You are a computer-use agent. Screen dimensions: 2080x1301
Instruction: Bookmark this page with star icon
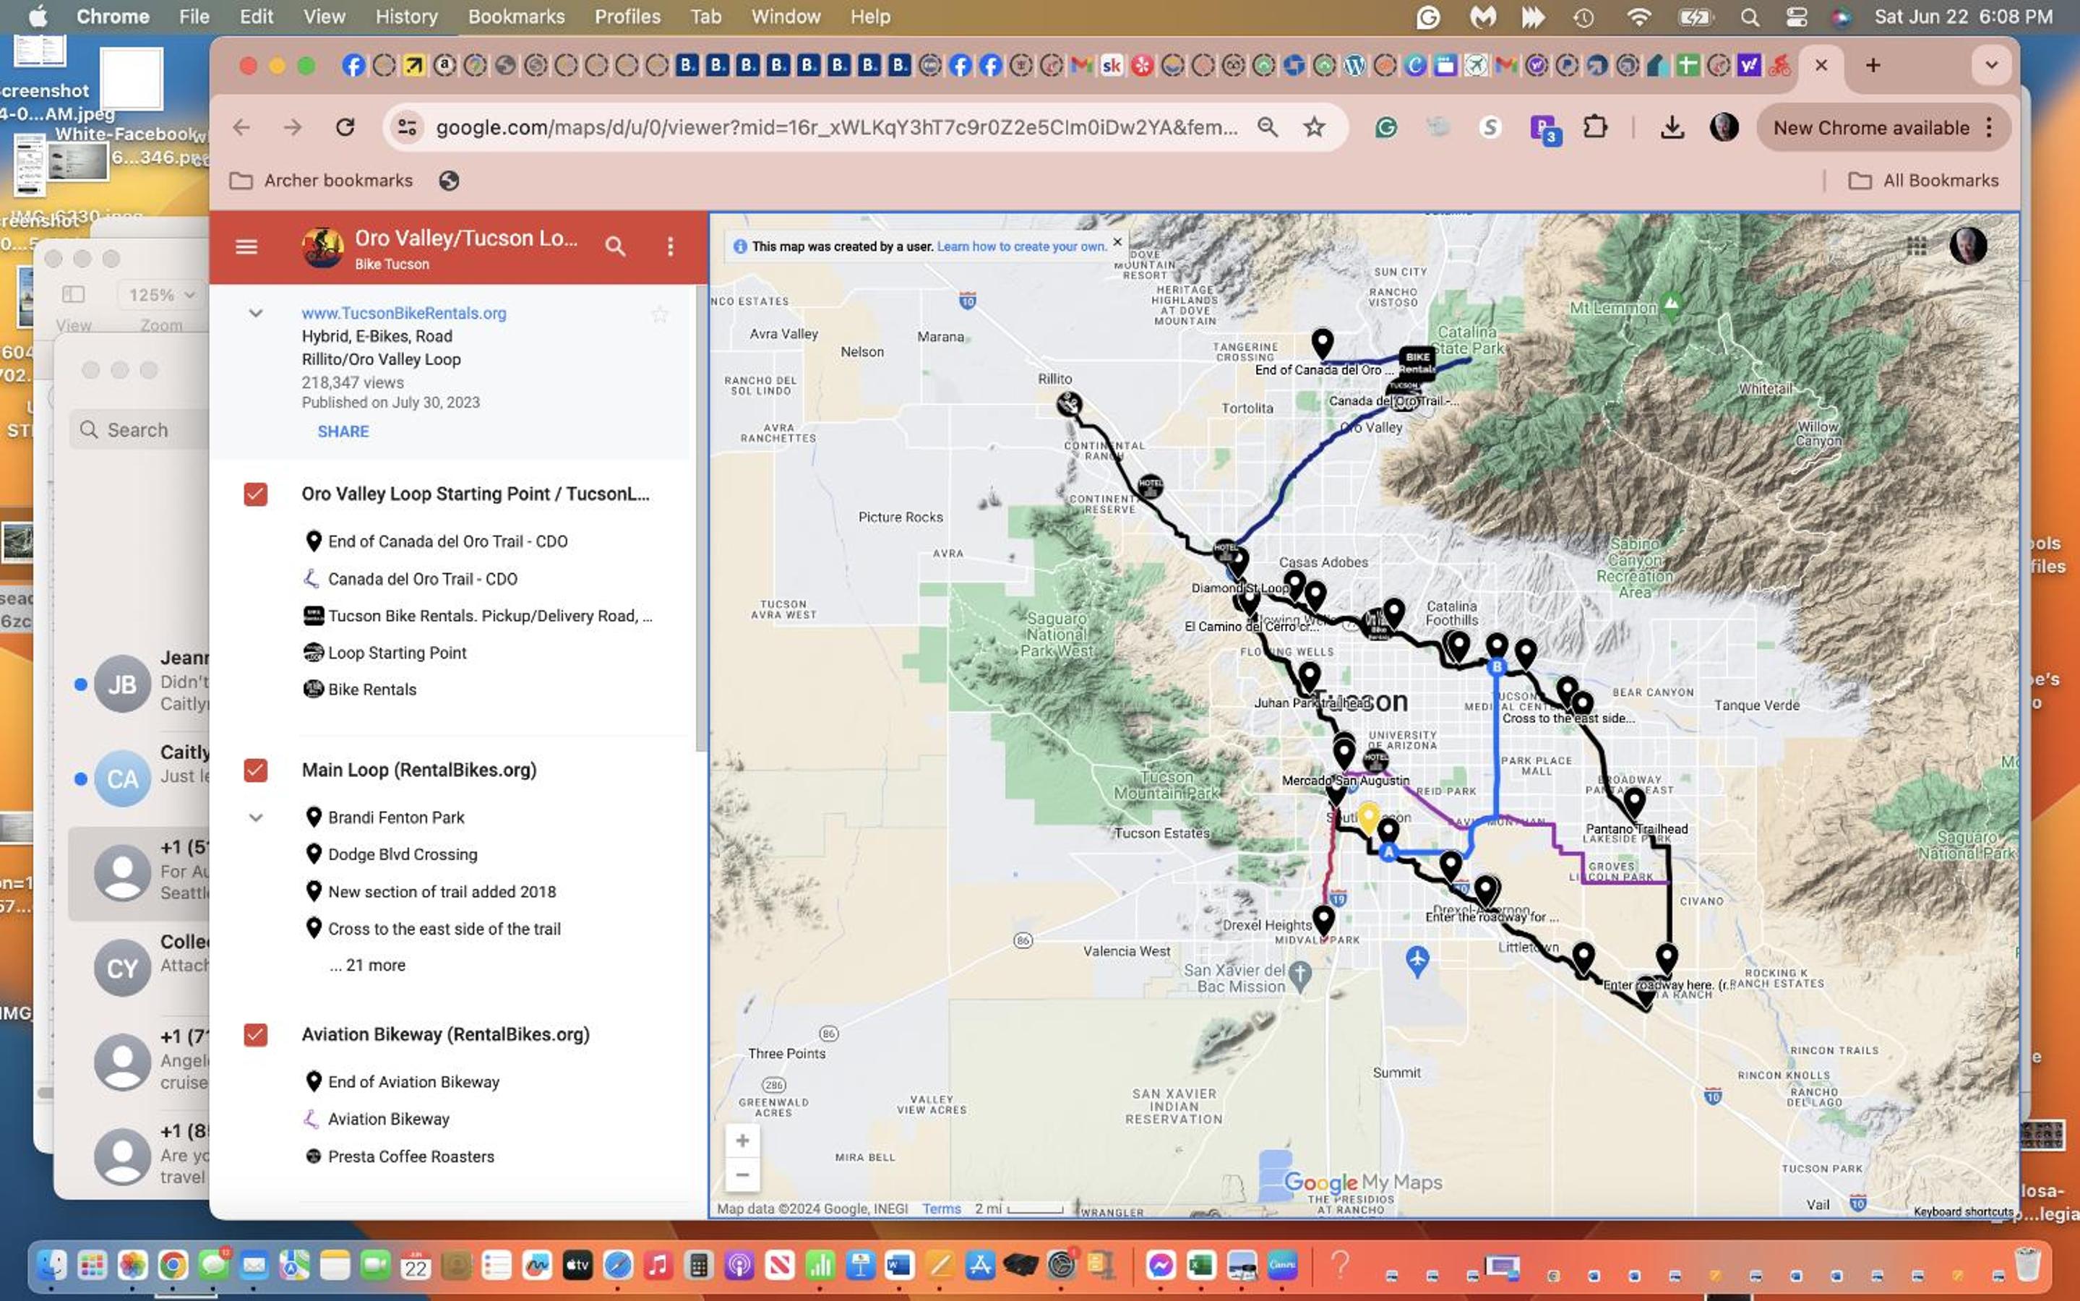click(1313, 127)
